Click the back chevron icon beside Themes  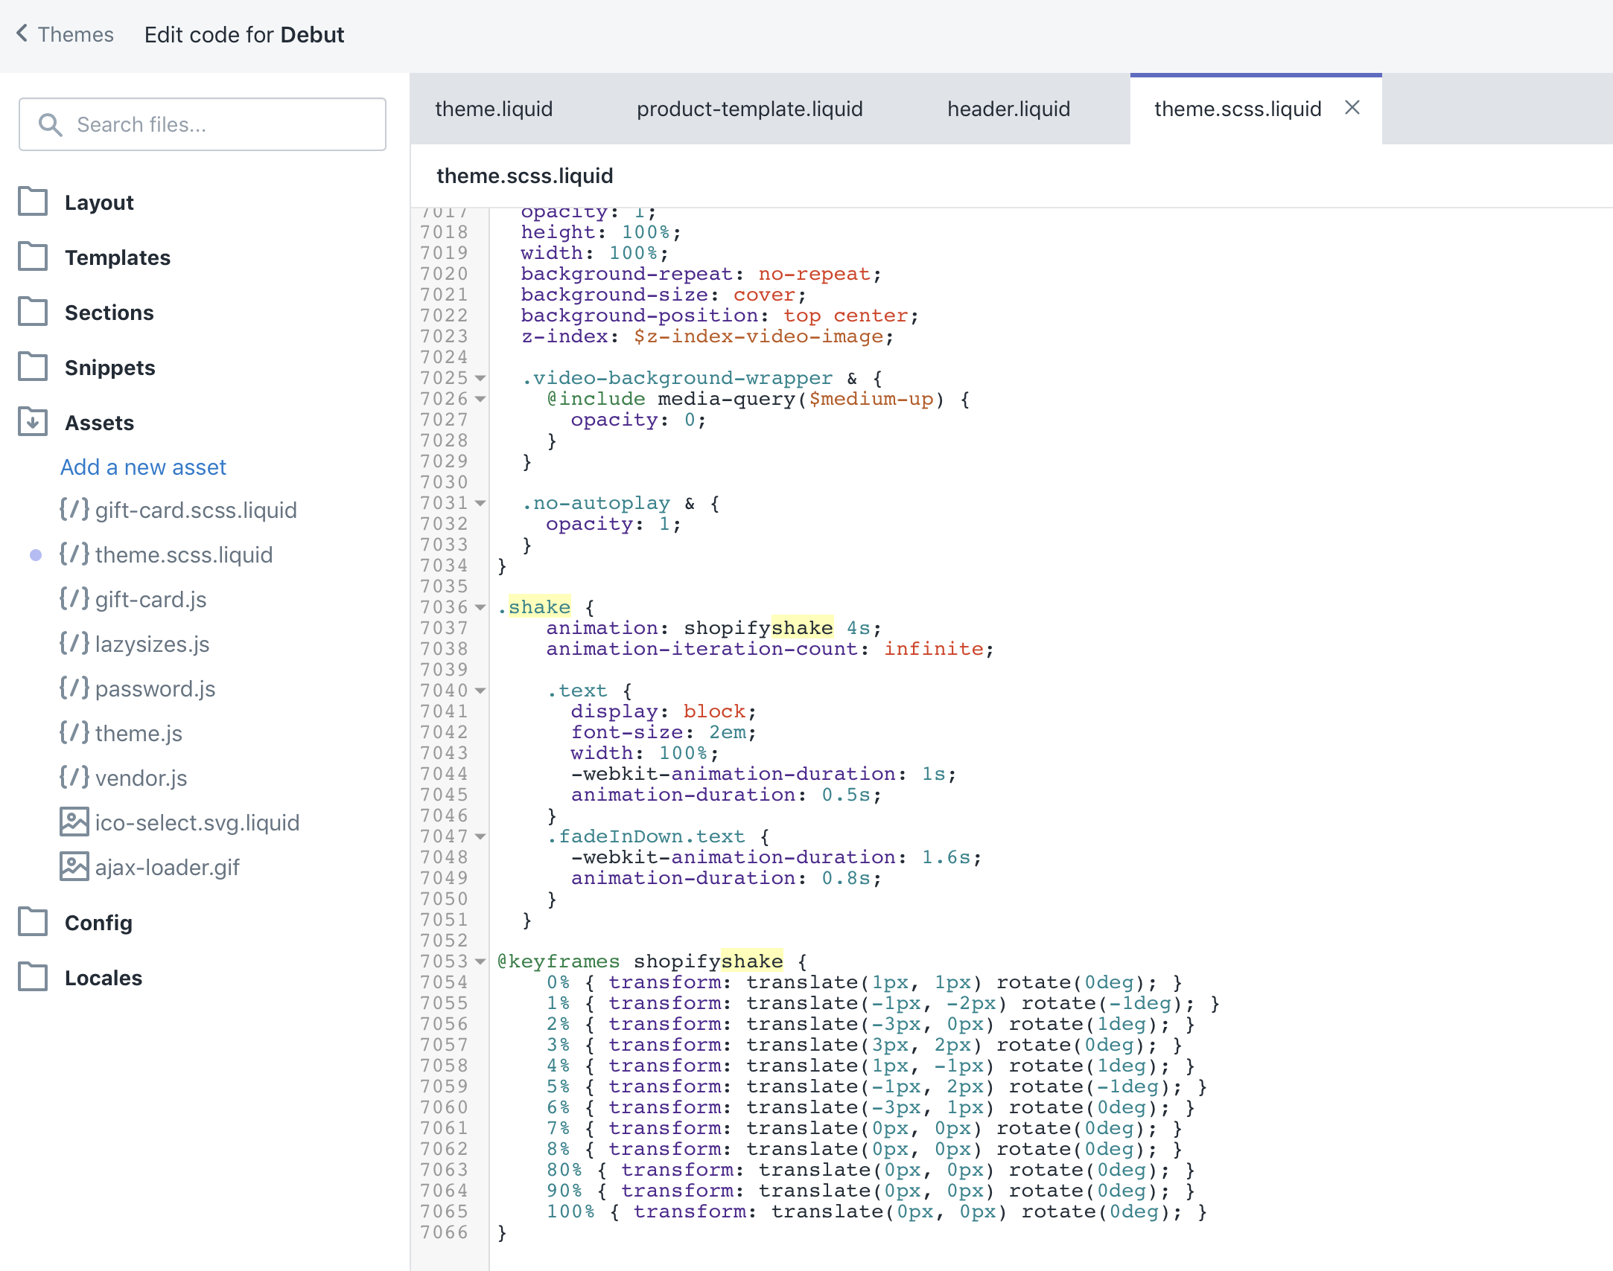coord(22,33)
